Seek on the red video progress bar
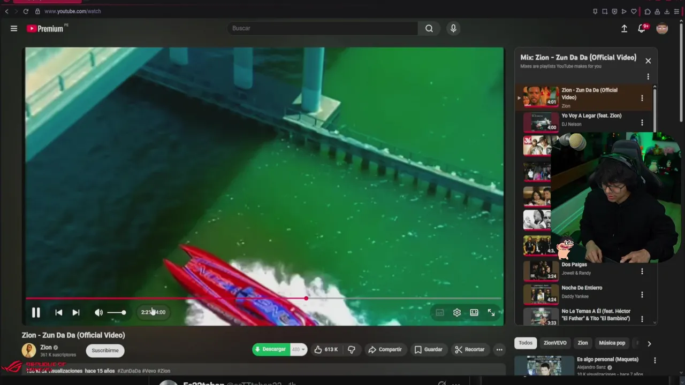Viewport: 685px width, 385px height. coord(263,298)
